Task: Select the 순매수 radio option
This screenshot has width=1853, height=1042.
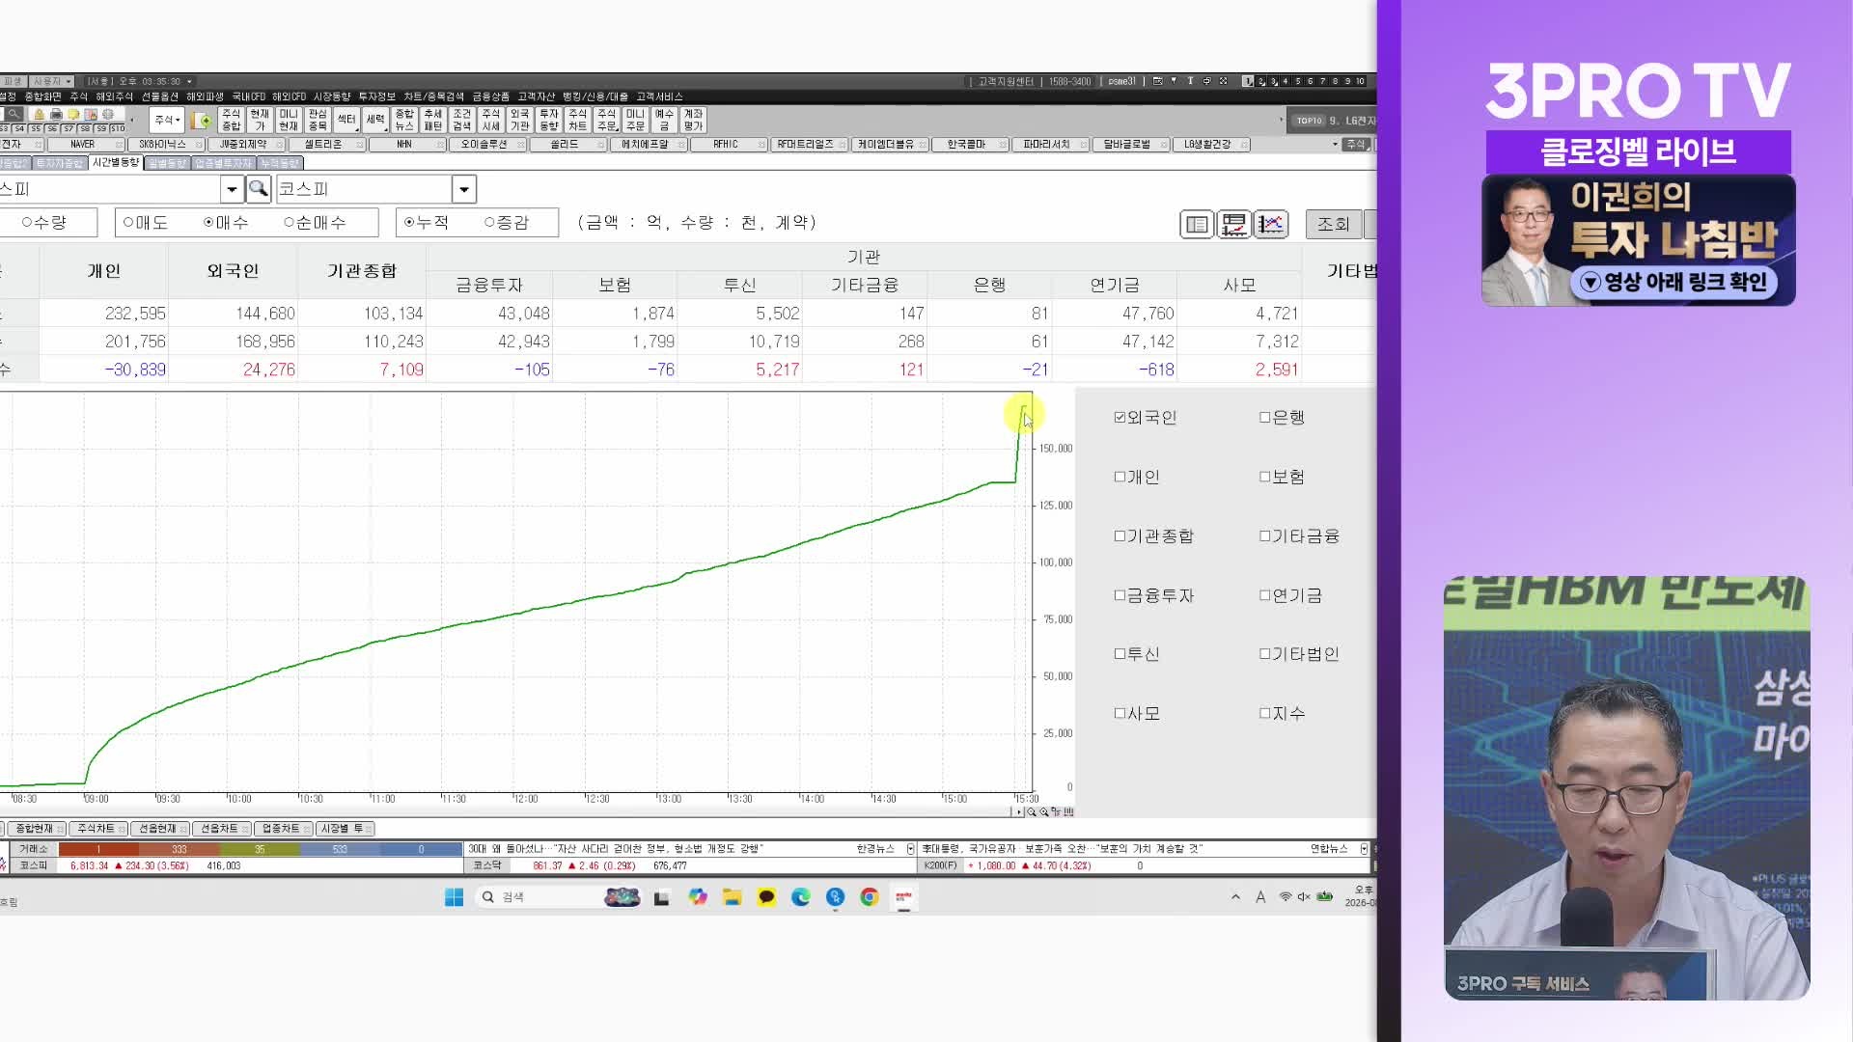Action: tap(289, 223)
